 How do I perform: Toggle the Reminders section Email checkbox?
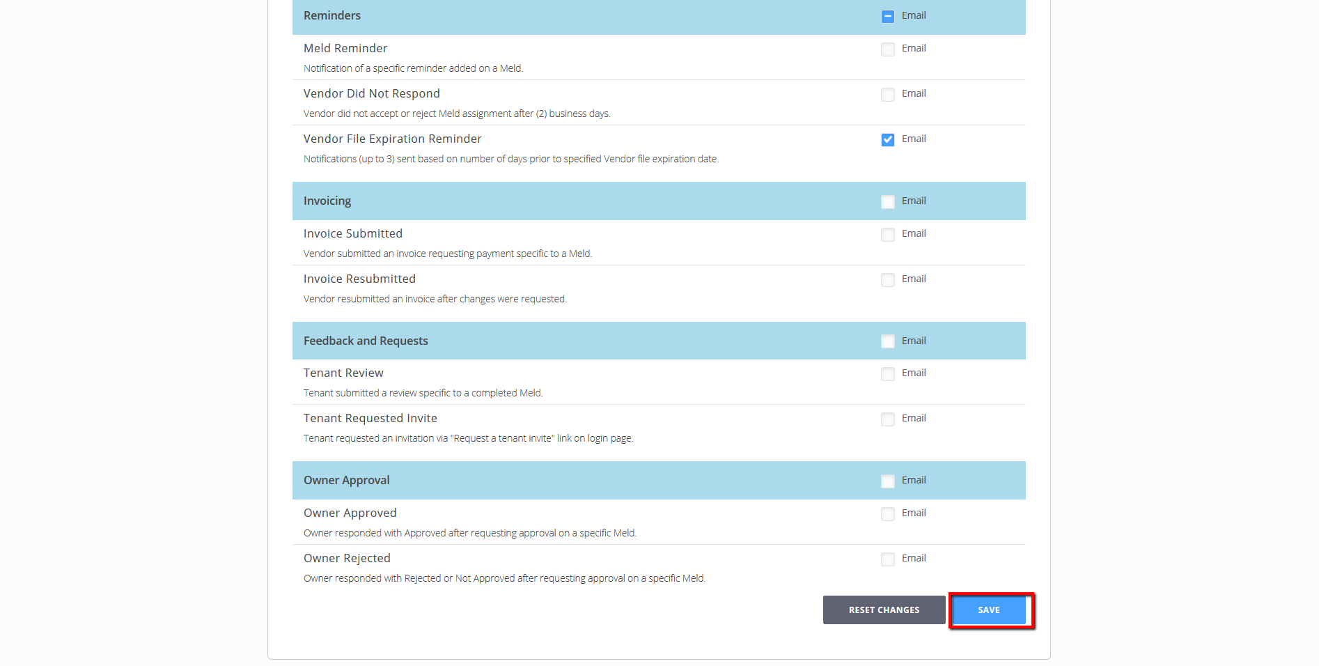click(x=887, y=17)
